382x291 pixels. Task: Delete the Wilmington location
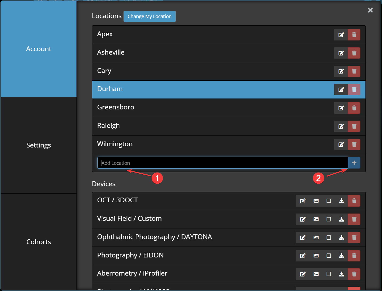click(x=354, y=145)
